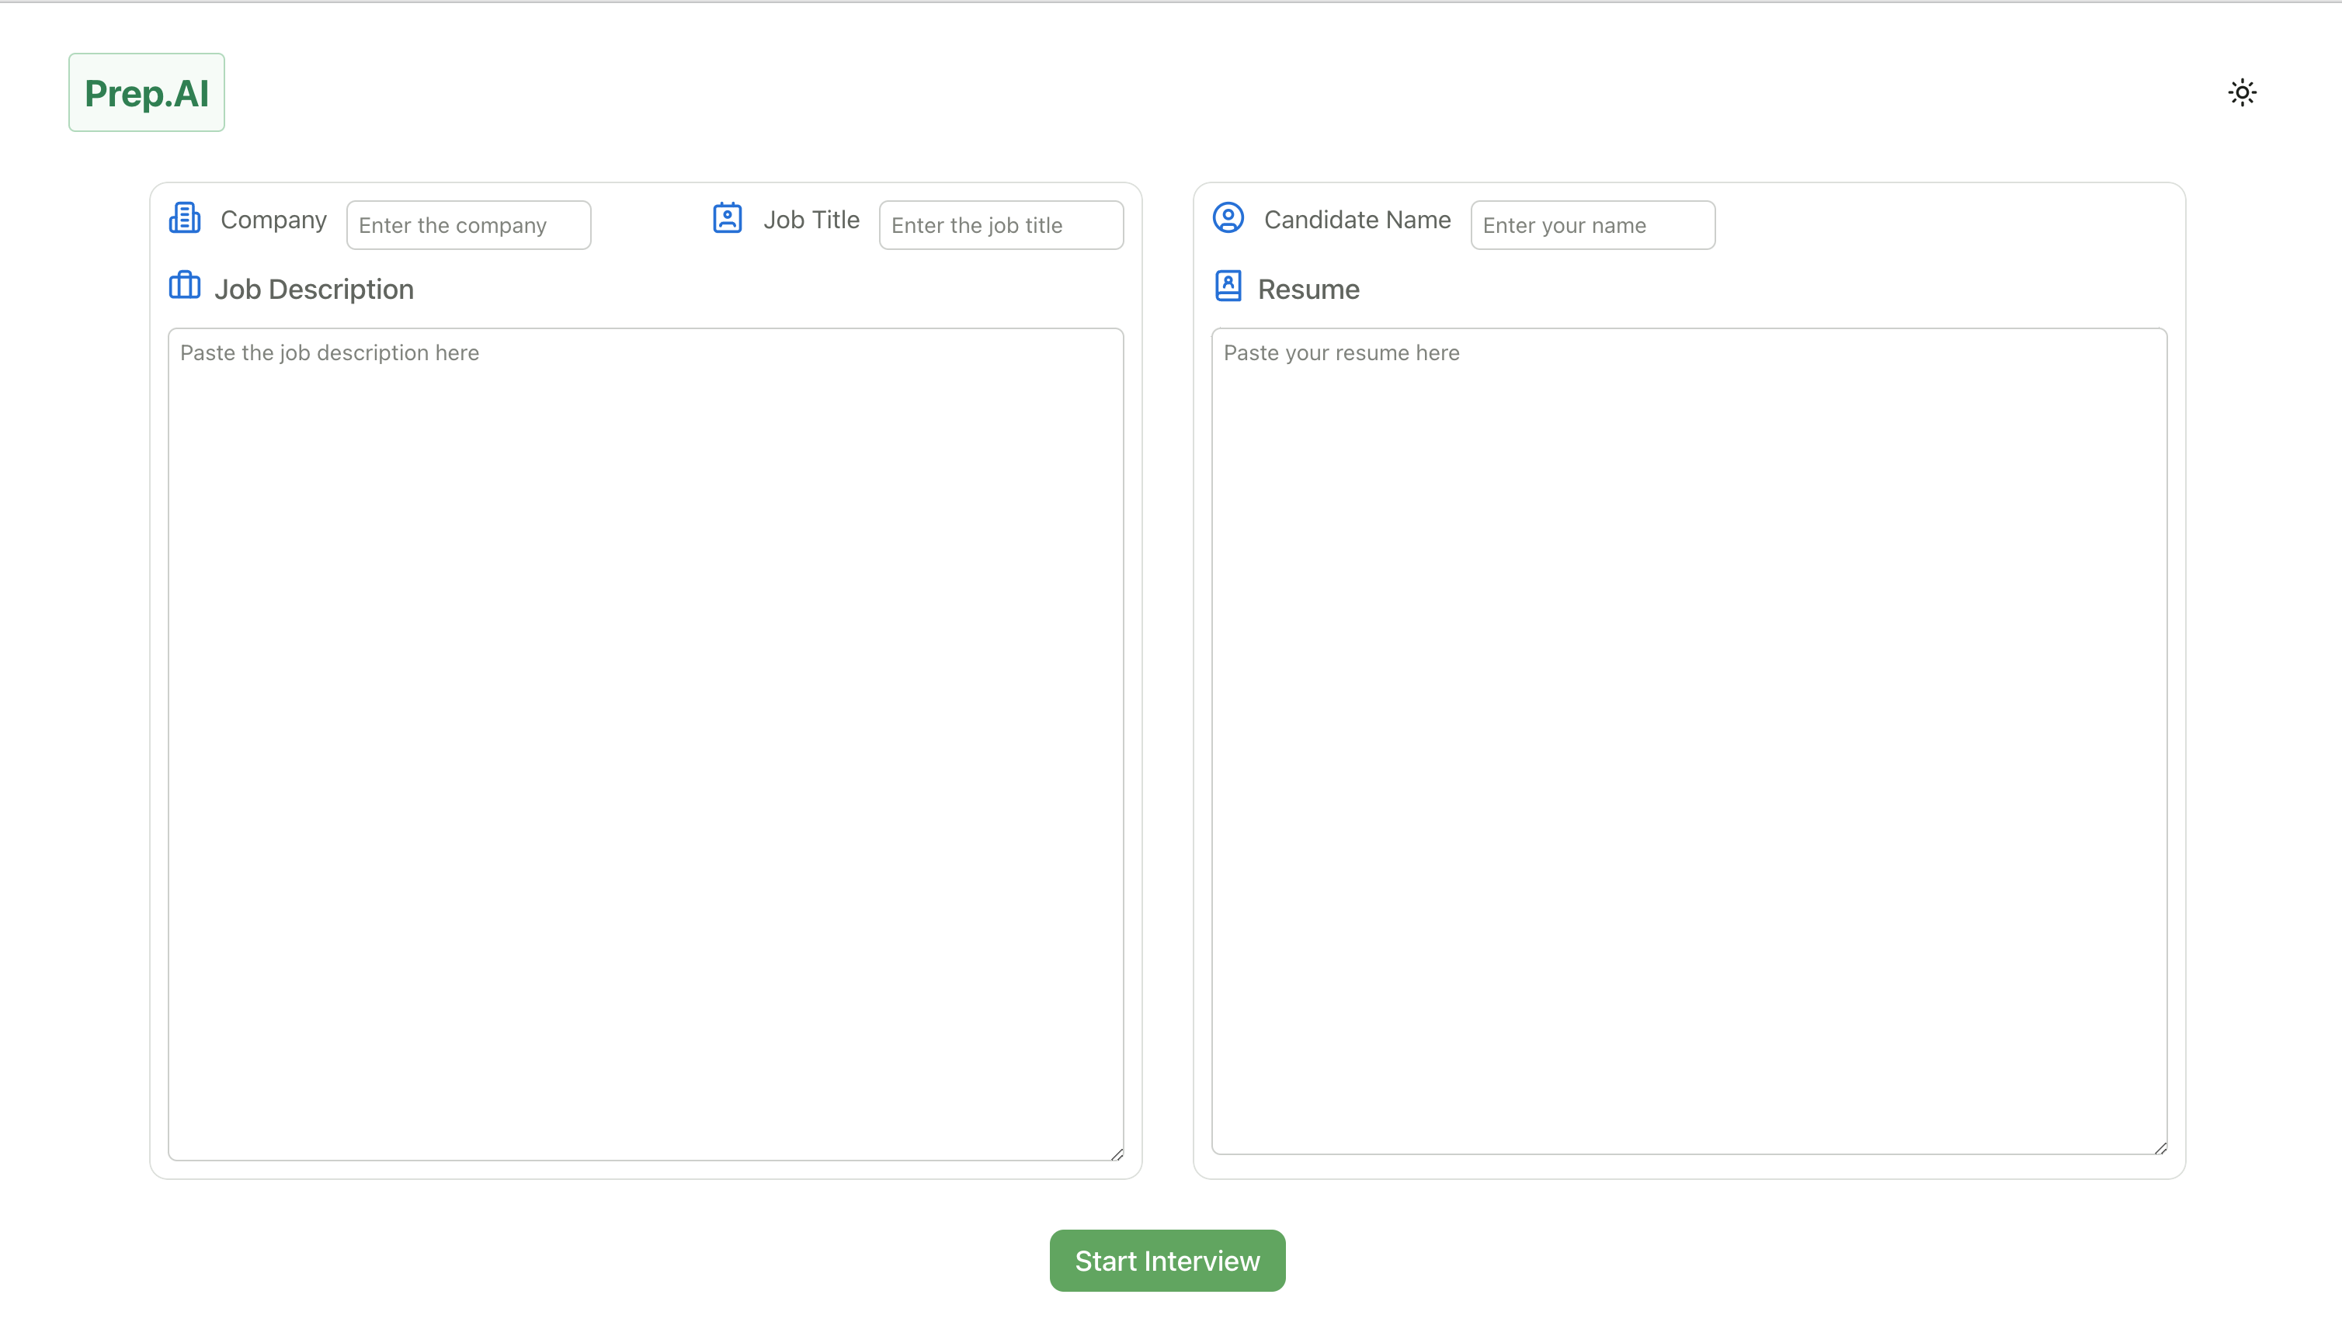
Task: Click the resume textarea resize handle
Action: click(x=2160, y=1148)
